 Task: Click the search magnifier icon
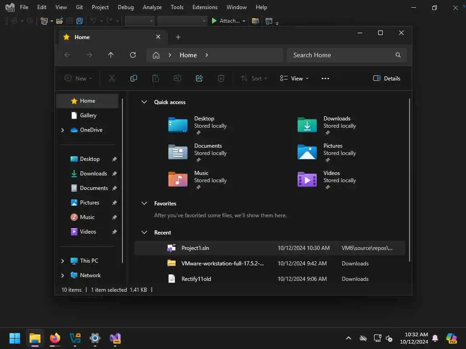click(398, 55)
